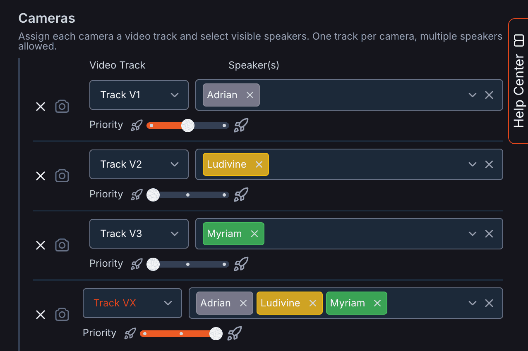This screenshot has width=528, height=351.
Task: Click the right rocket icon for Track V2 priority
Action: click(x=241, y=194)
